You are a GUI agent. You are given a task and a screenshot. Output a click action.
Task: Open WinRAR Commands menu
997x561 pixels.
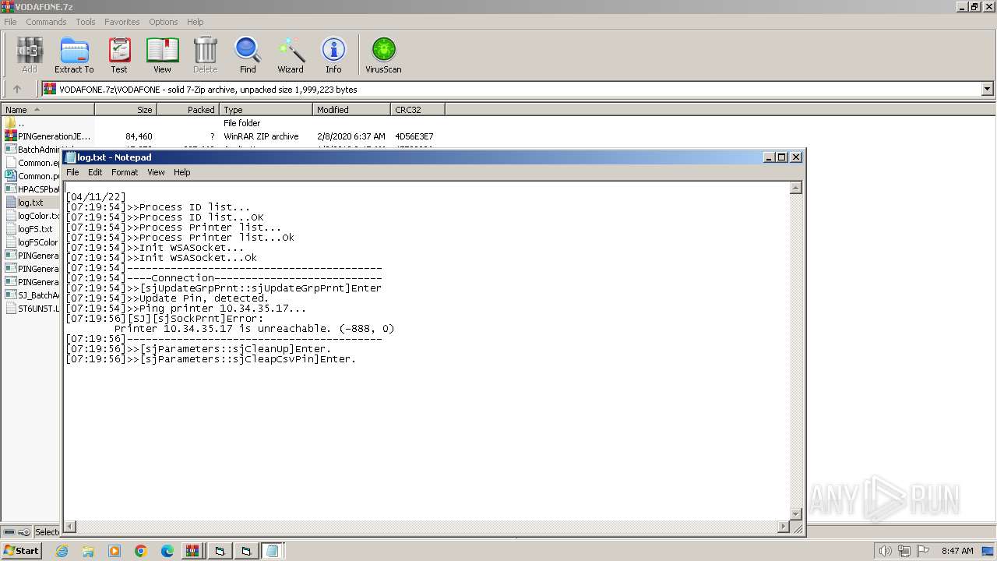click(46, 22)
